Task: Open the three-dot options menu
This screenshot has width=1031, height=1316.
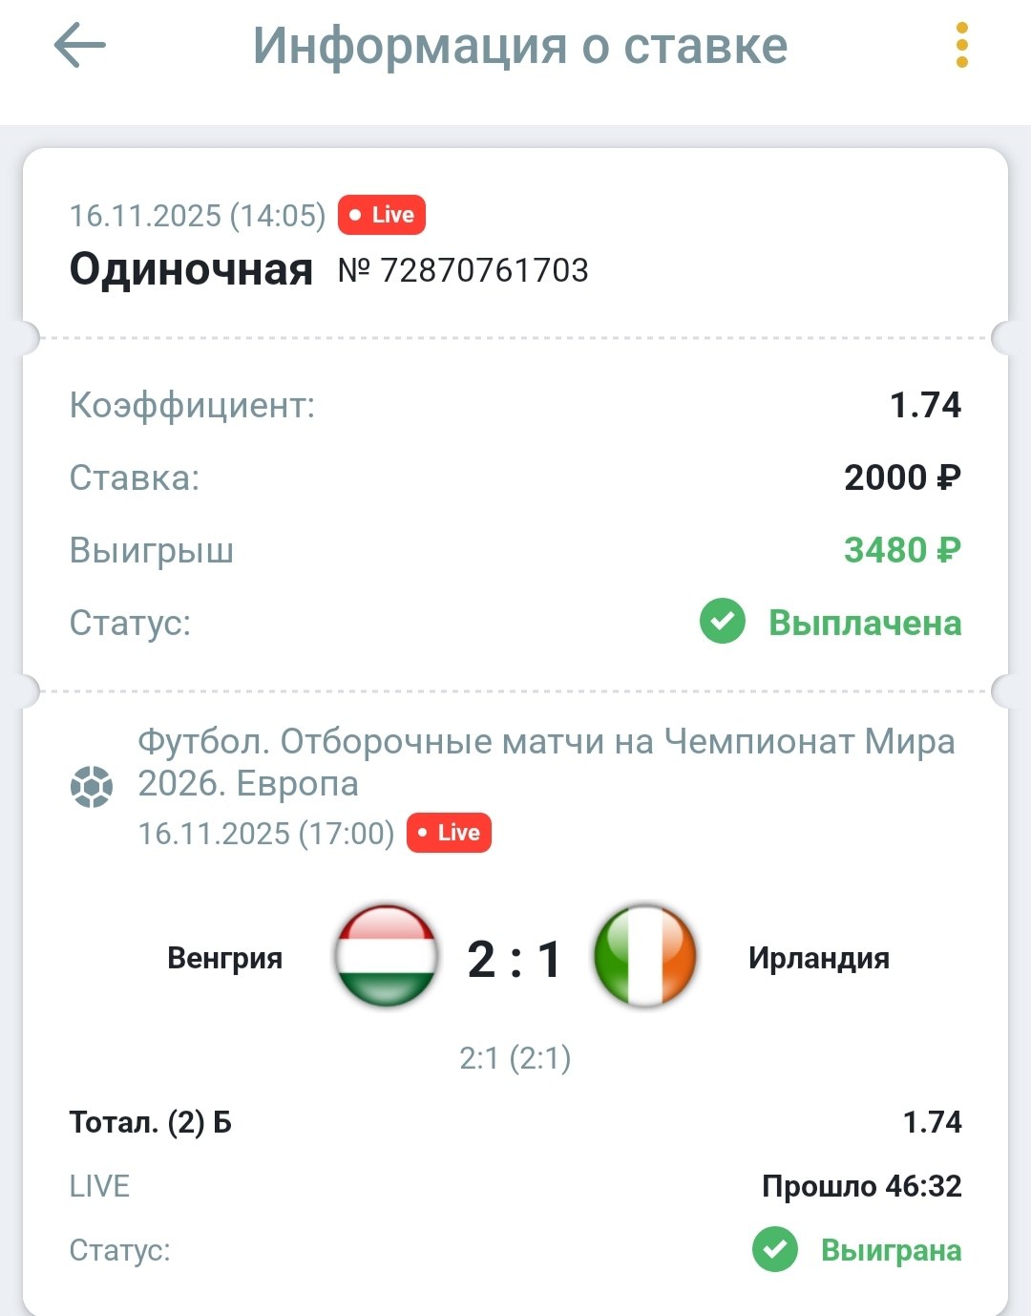Action: click(x=961, y=46)
